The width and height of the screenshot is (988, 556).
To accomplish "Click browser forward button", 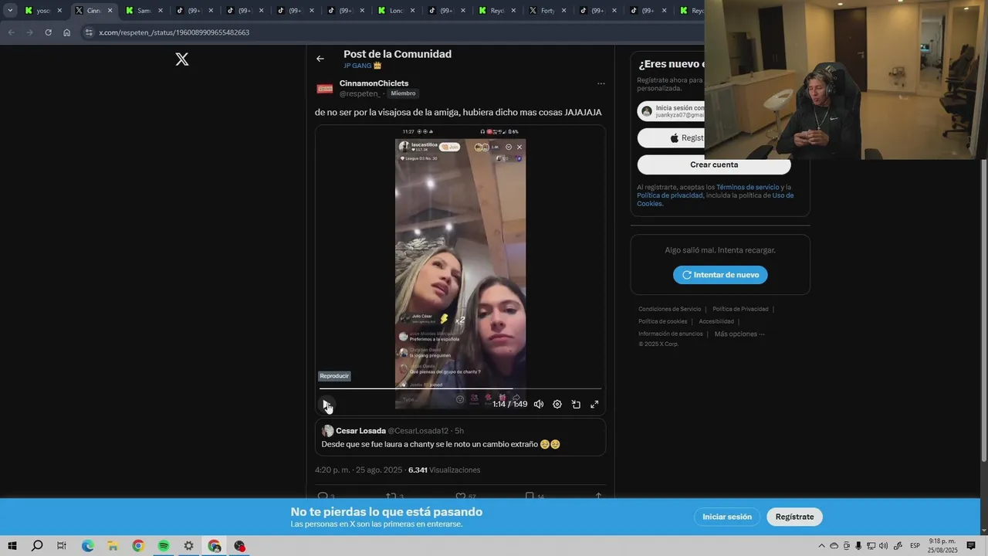I will click(x=29, y=32).
